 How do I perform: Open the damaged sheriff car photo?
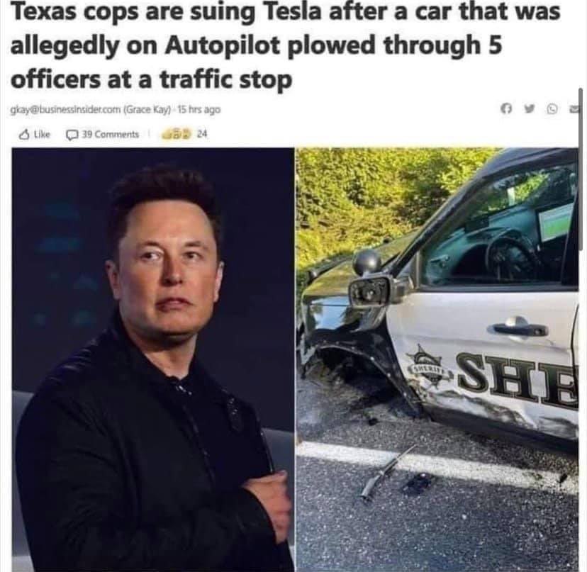click(x=437, y=359)
